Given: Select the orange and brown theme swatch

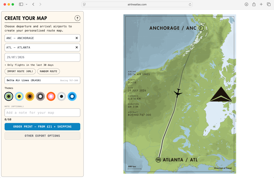Looking at the screenshot, I should [30, 96].
